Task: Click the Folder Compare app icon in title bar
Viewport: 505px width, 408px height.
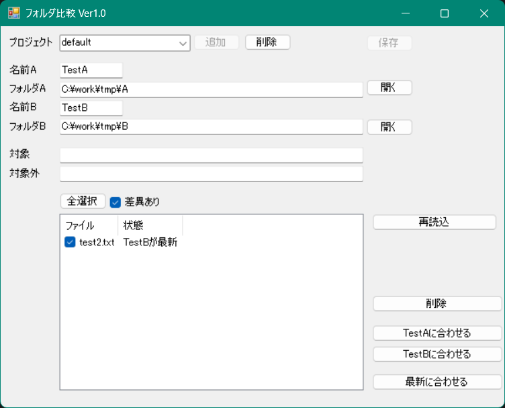Action: 13,13
